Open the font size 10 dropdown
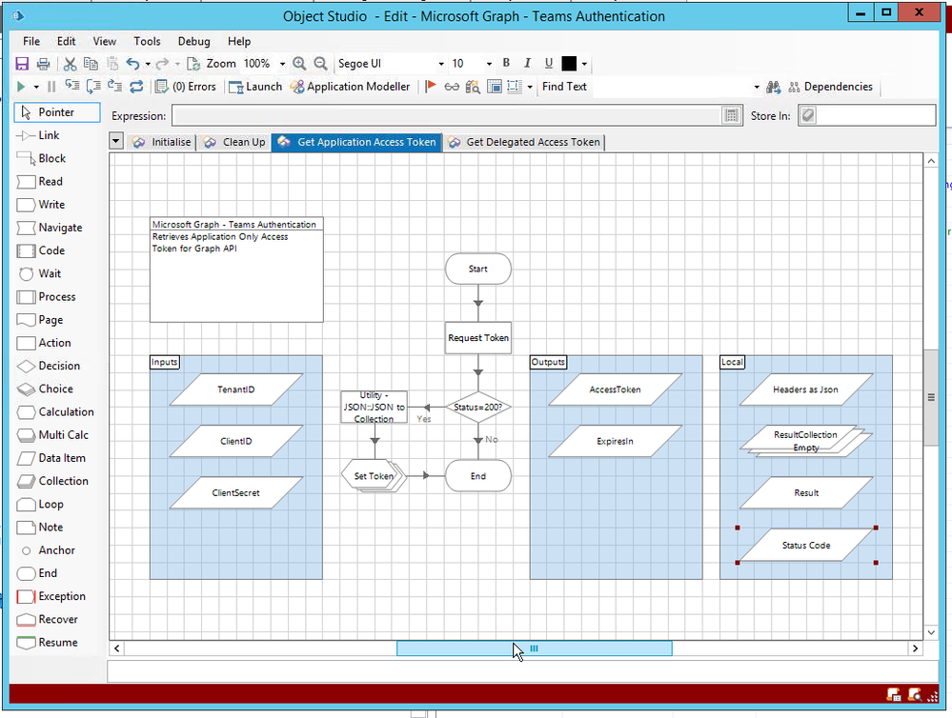952x718 pixels. (488, 64)
